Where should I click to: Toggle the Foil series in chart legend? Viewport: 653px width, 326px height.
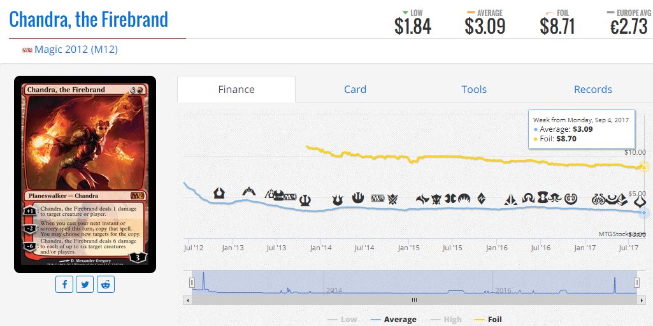(x=488, y=320)
